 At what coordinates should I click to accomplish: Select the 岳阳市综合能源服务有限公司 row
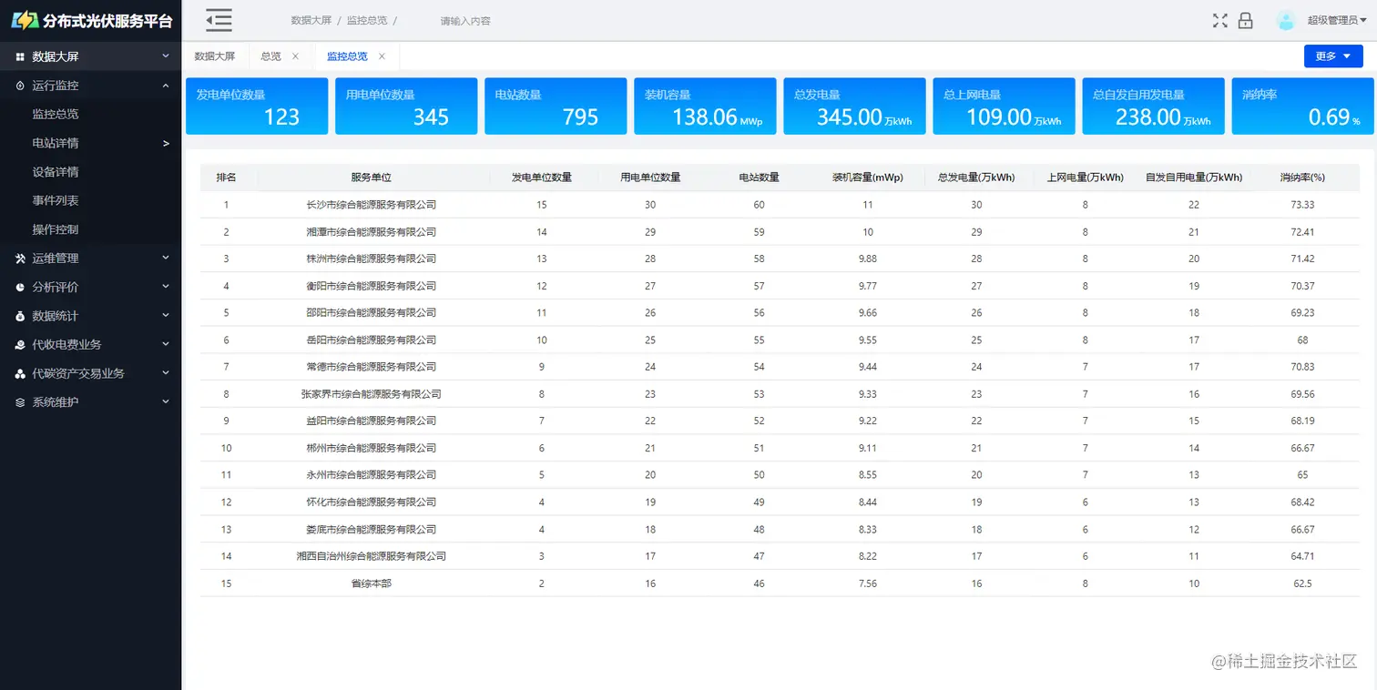click(780, 340)
